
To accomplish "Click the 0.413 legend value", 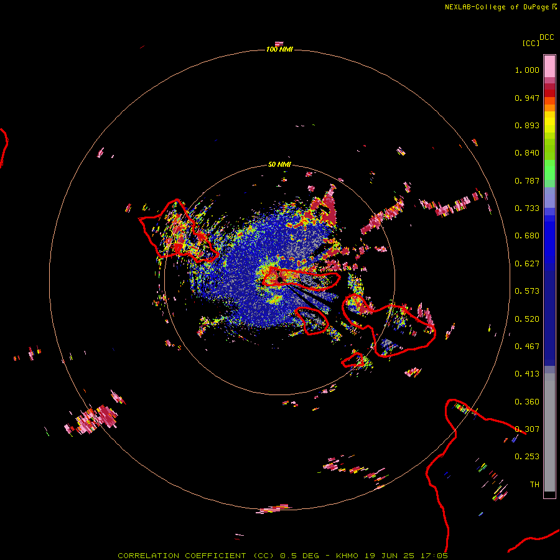I will click(x=527, y=374).
